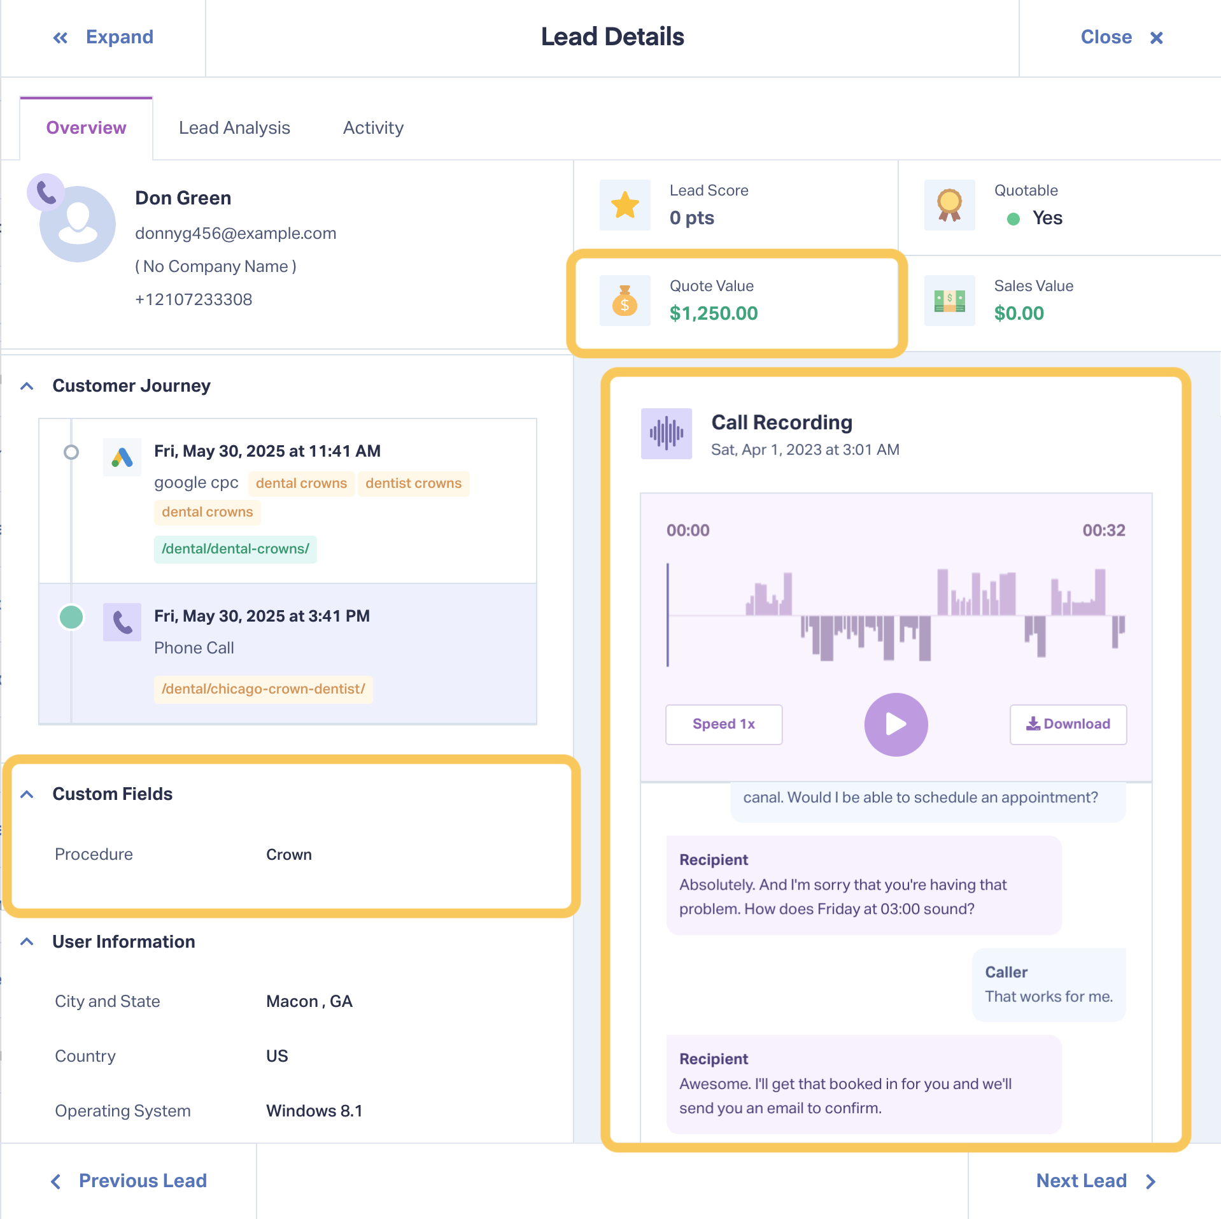
Task: Collapse the Customer Journey section
Action: click(27, 386)
